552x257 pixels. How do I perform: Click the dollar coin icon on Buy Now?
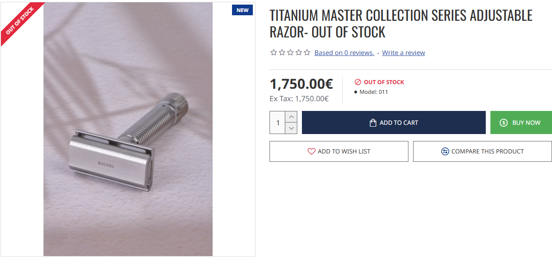pos(503,123)
